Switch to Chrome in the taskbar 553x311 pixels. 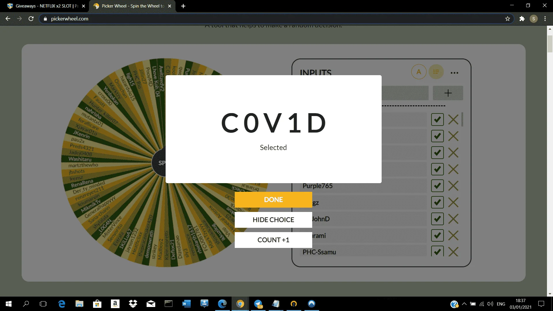coord(240,304)
